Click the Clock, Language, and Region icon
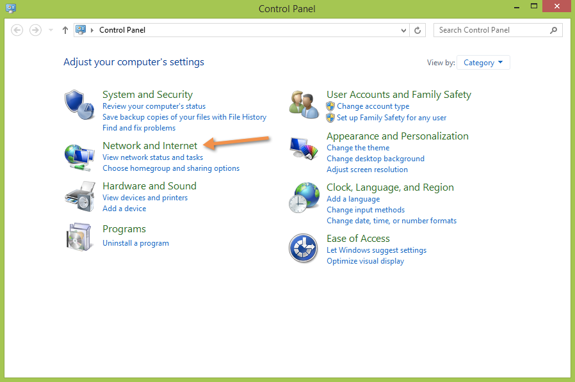This screenshot has width=575, height=382. pyautogui.click(x=304, y=198)
